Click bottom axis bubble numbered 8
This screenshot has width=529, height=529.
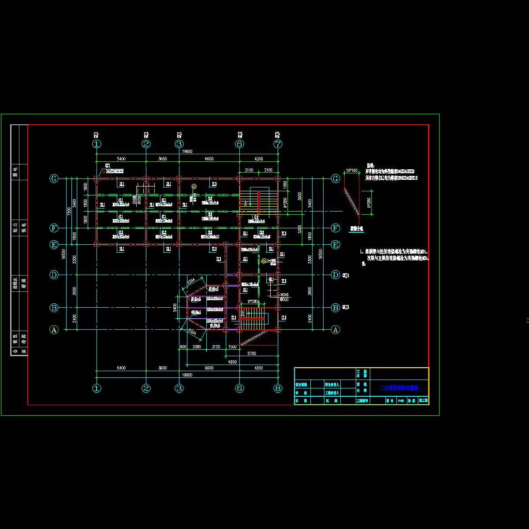(278, 388)
